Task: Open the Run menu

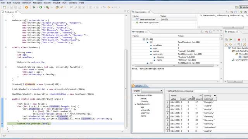Action: (64, 3)
